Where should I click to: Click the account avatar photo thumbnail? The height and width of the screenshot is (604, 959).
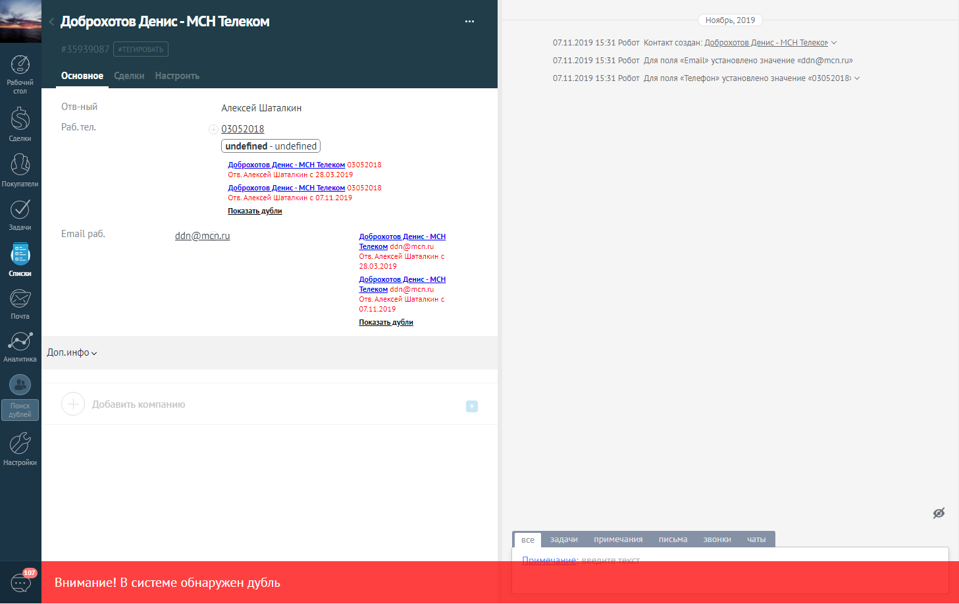[20, 22]
